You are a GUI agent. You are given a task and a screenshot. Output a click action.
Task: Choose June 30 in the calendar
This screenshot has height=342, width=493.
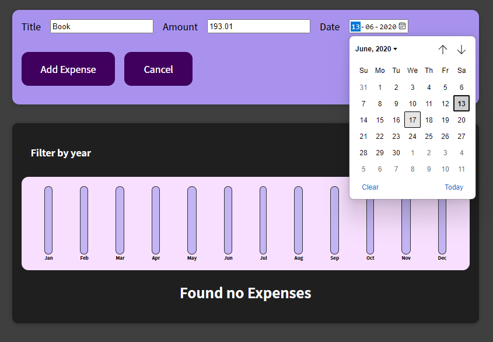click(396, 152)
